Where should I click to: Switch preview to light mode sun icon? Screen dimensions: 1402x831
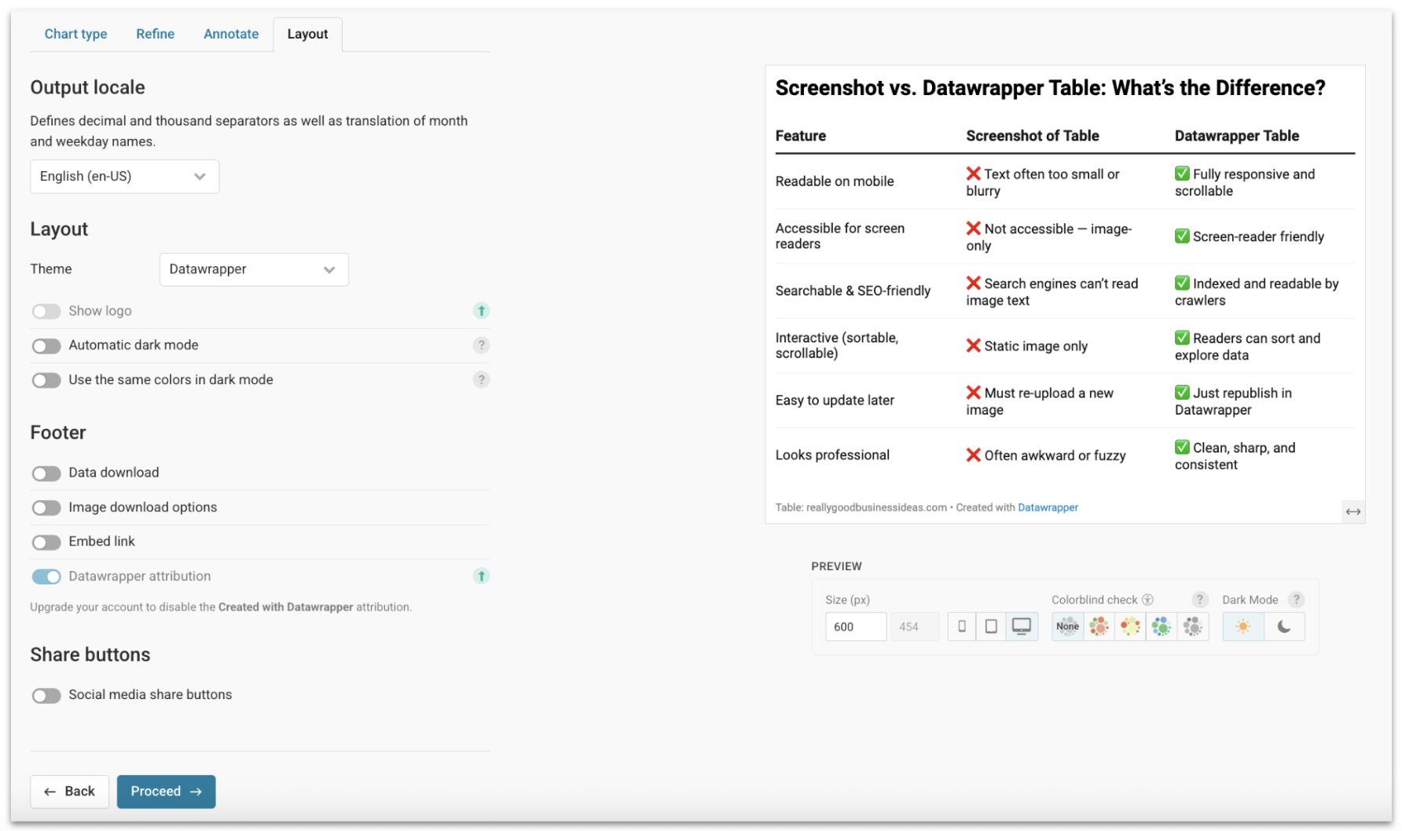pyautogui.click(x=1242, y=626)
